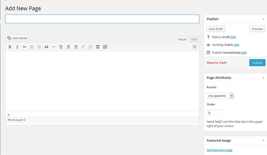Click the Add Media button
The width and height of the screenshot is (267, 155).
17,38
